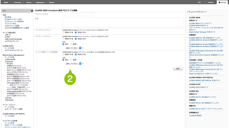This screenshot has width=229, height=128.
Task: Open the Apple Configurator 2 操作マニュアル link
Action: pos(203,74)
